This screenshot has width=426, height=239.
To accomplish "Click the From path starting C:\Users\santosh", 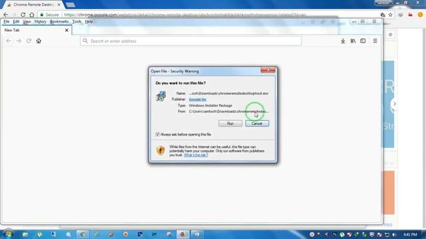I will [x=228, y=112].
